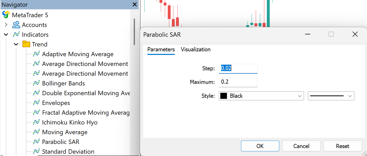Click the Trend folder icon
The width and height of the screenshot is (367, 156).
pos(26,44)
